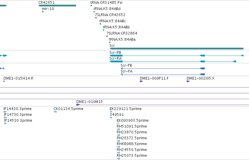Click the tRNA:K5:84ABd feature arrow

[x=94, y=12]
